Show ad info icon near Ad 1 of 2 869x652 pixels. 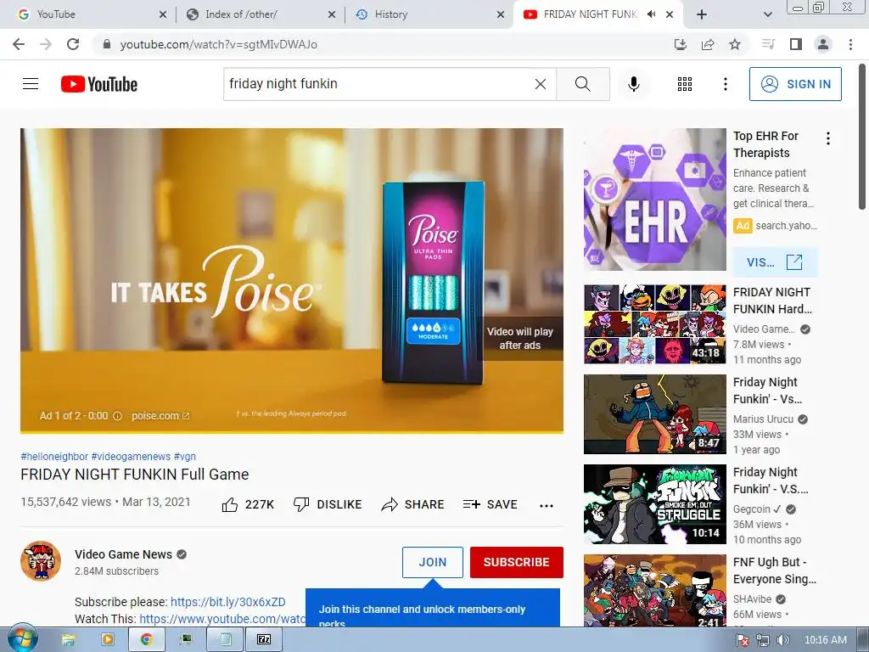(x=117, y=416)
